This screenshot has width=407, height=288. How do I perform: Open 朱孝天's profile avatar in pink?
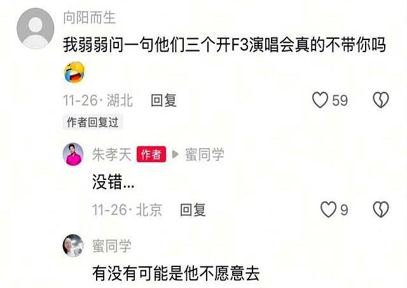(x=73, y=154)
